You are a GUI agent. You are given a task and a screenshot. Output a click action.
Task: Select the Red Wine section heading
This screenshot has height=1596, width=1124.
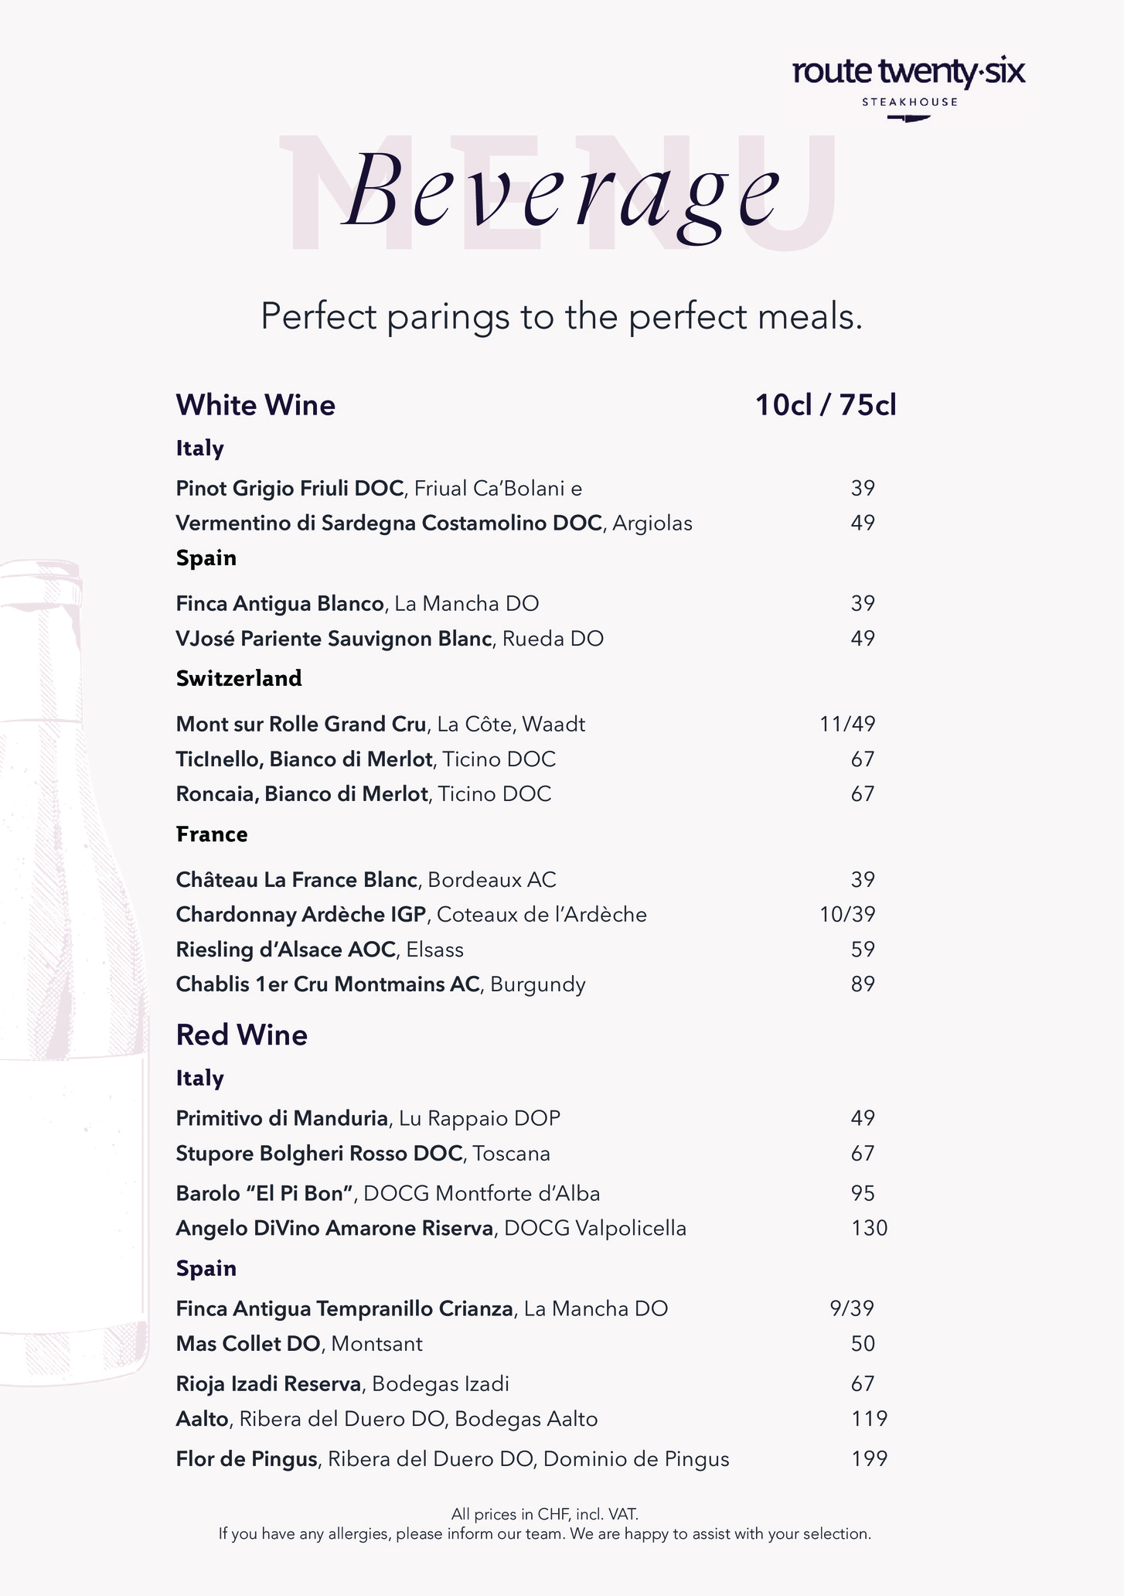coord(242,1035)
